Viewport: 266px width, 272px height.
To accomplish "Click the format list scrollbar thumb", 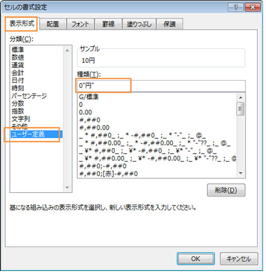I will [x=242, y=110].
